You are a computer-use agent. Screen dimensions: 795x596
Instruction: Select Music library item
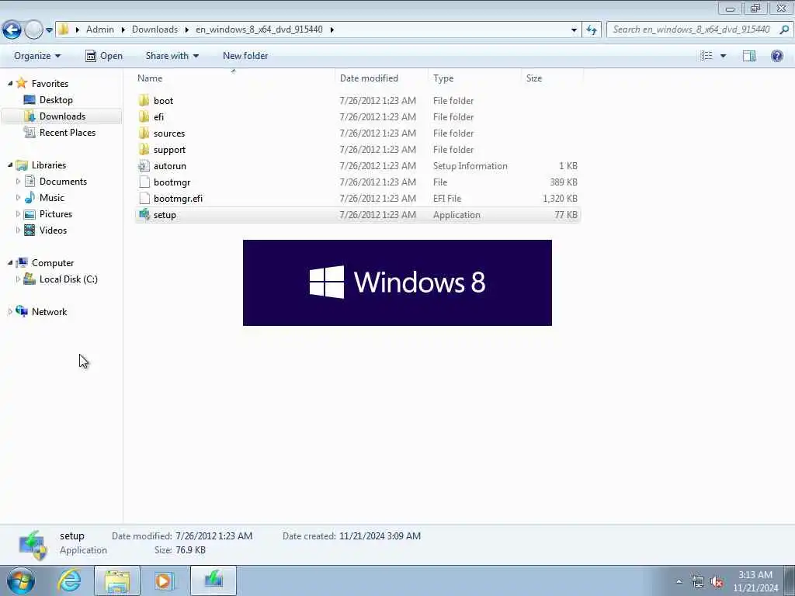(x=52, y=198)
